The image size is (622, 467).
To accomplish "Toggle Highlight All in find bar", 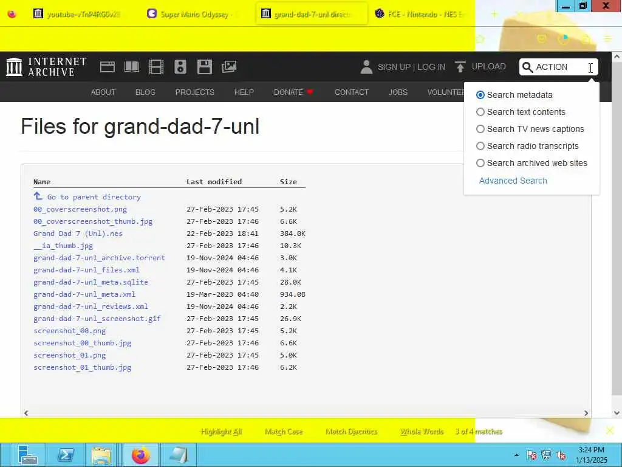I will 221,432.
